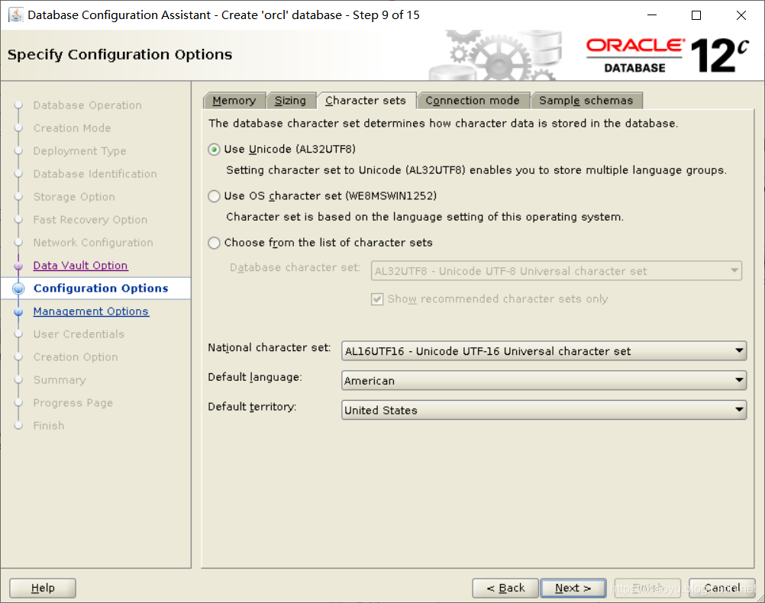Open the Default territory dropdown
Viewport: 765px width, 603px height.
544,410
